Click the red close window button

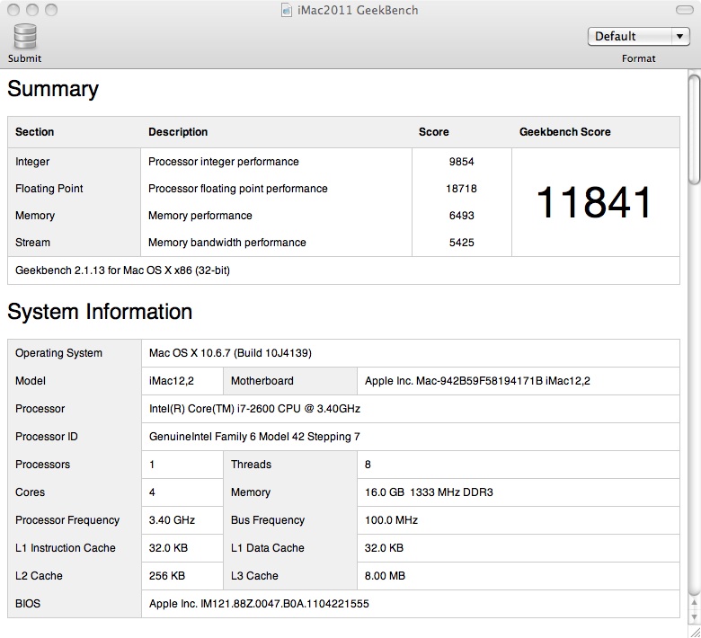pos(13,10)
